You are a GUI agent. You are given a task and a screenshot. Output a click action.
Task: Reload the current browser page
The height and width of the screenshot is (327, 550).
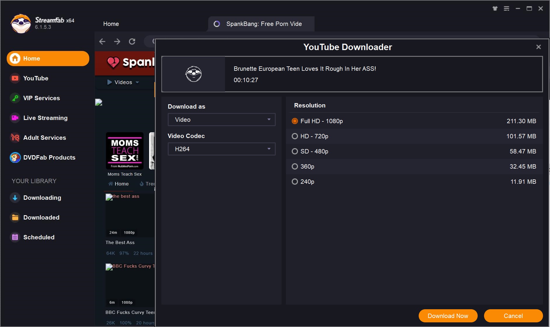(x=132, y=42)
